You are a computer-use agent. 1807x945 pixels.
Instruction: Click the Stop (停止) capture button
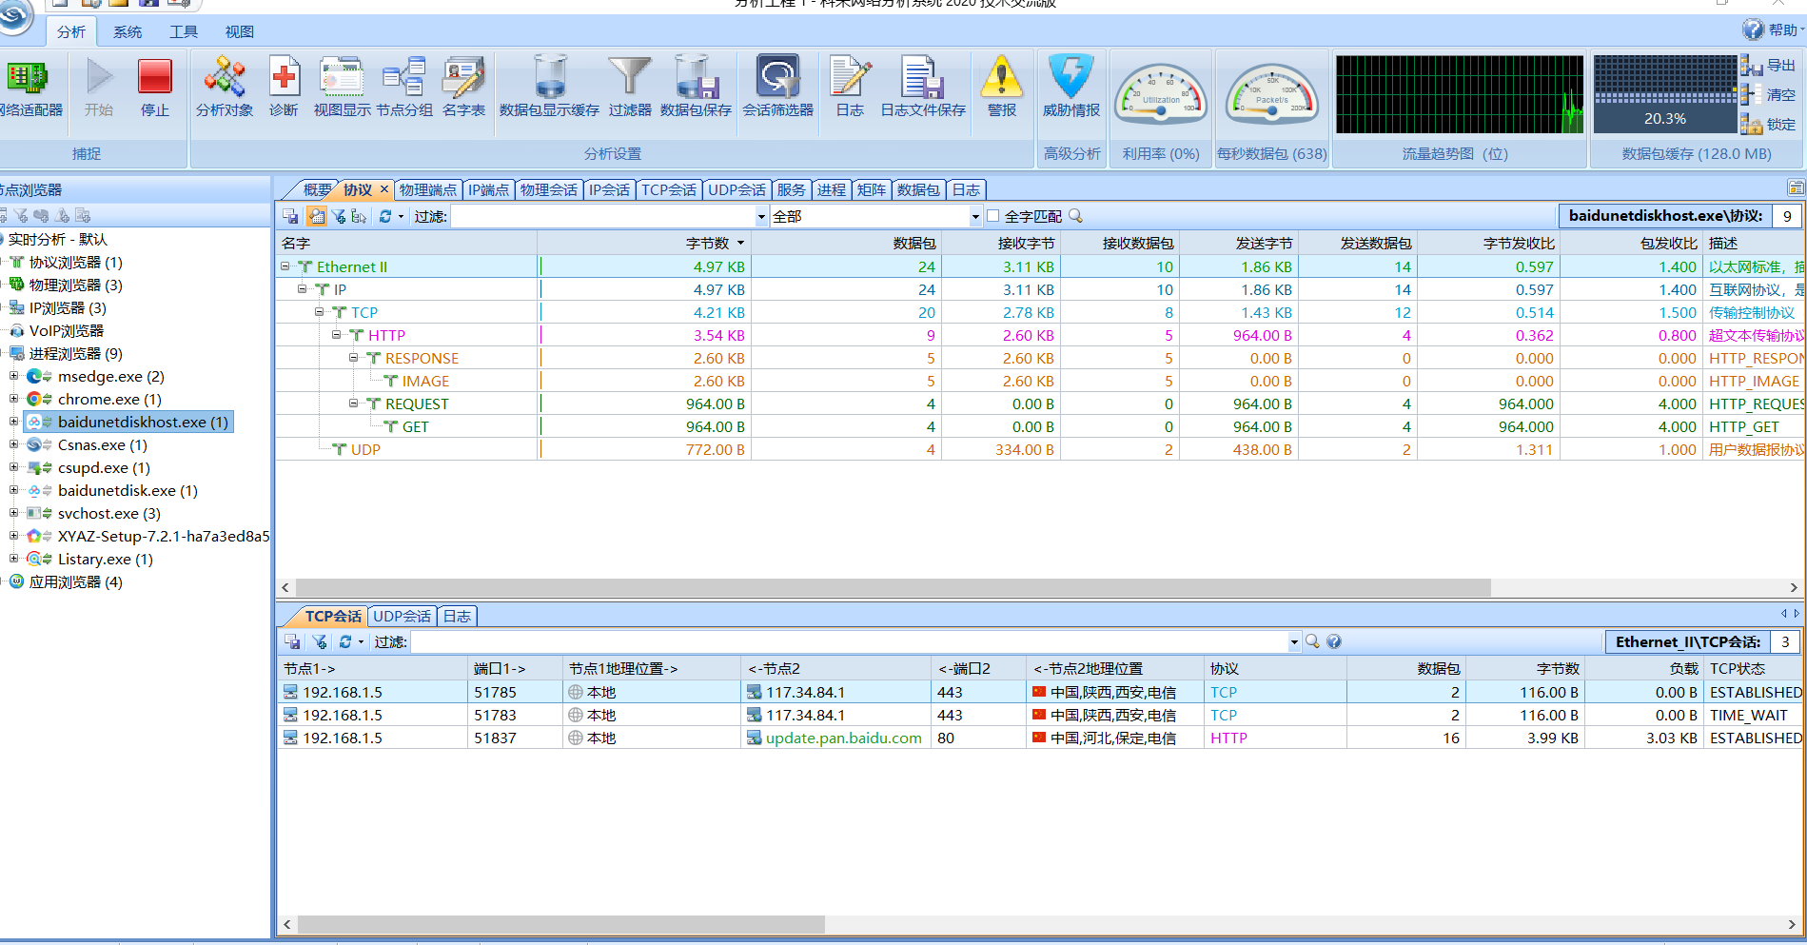click(154, 87)
